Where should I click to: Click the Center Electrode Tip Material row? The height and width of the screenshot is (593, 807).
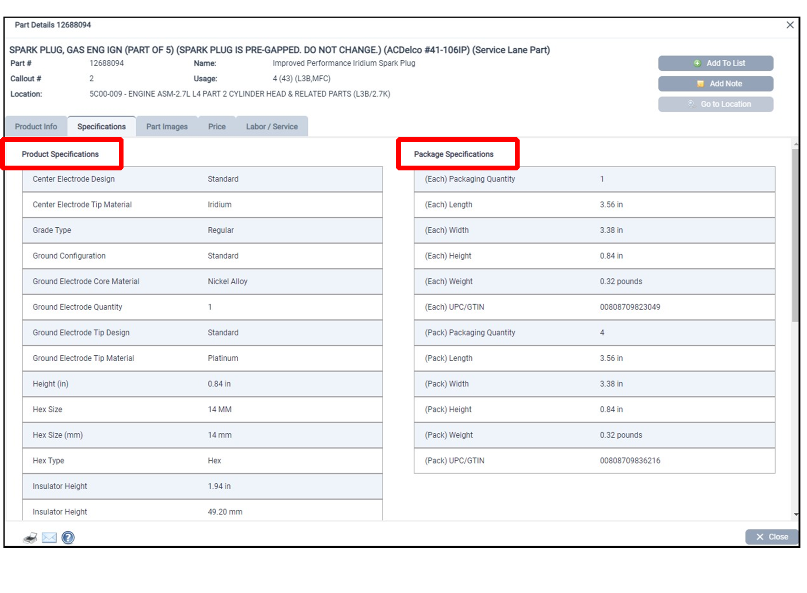(202, 205)
